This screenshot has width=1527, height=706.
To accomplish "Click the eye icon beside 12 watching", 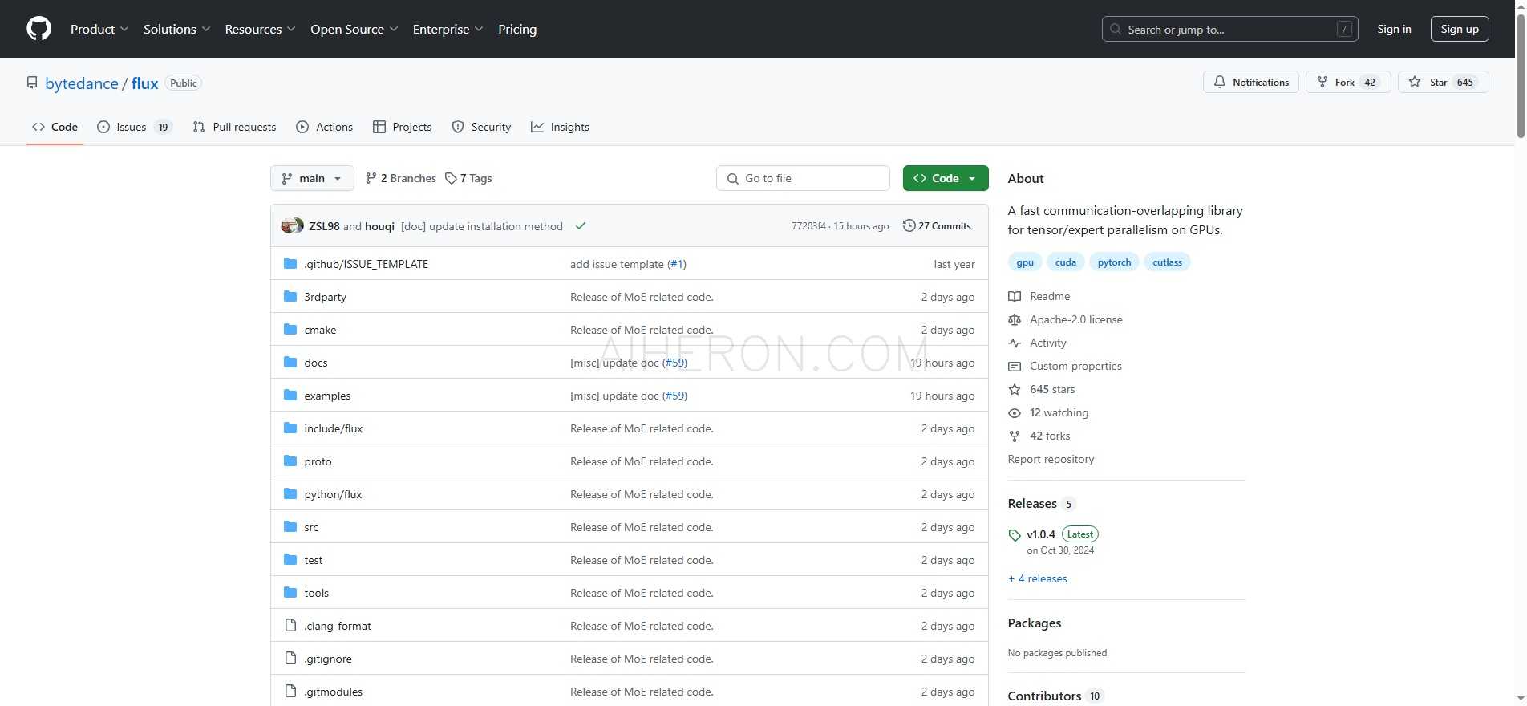I will point(1015,412).
